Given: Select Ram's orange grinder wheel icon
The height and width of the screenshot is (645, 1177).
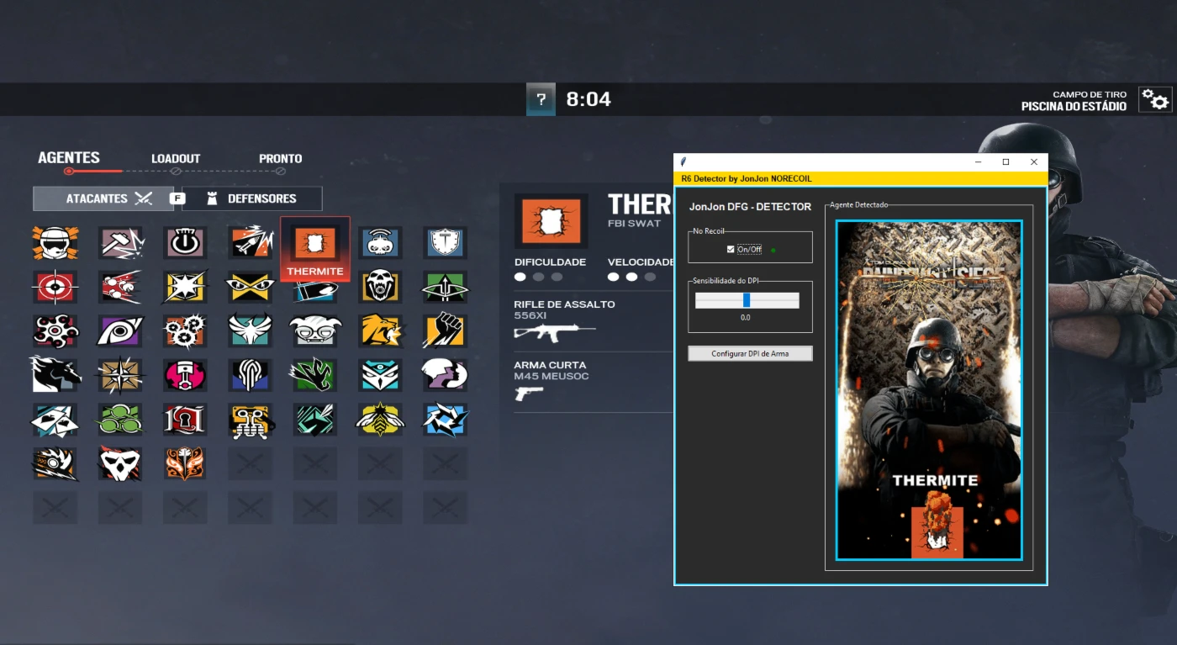Looking at the screenshot, I should [55, 463].
